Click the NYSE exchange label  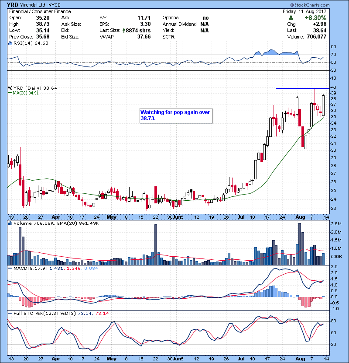(x=55, y=5)
